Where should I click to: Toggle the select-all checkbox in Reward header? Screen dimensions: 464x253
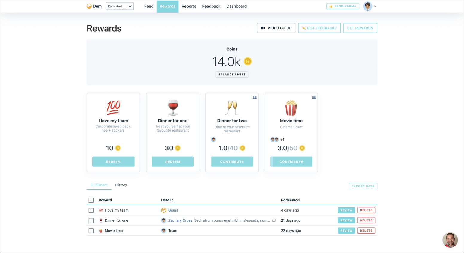(91, 200)
